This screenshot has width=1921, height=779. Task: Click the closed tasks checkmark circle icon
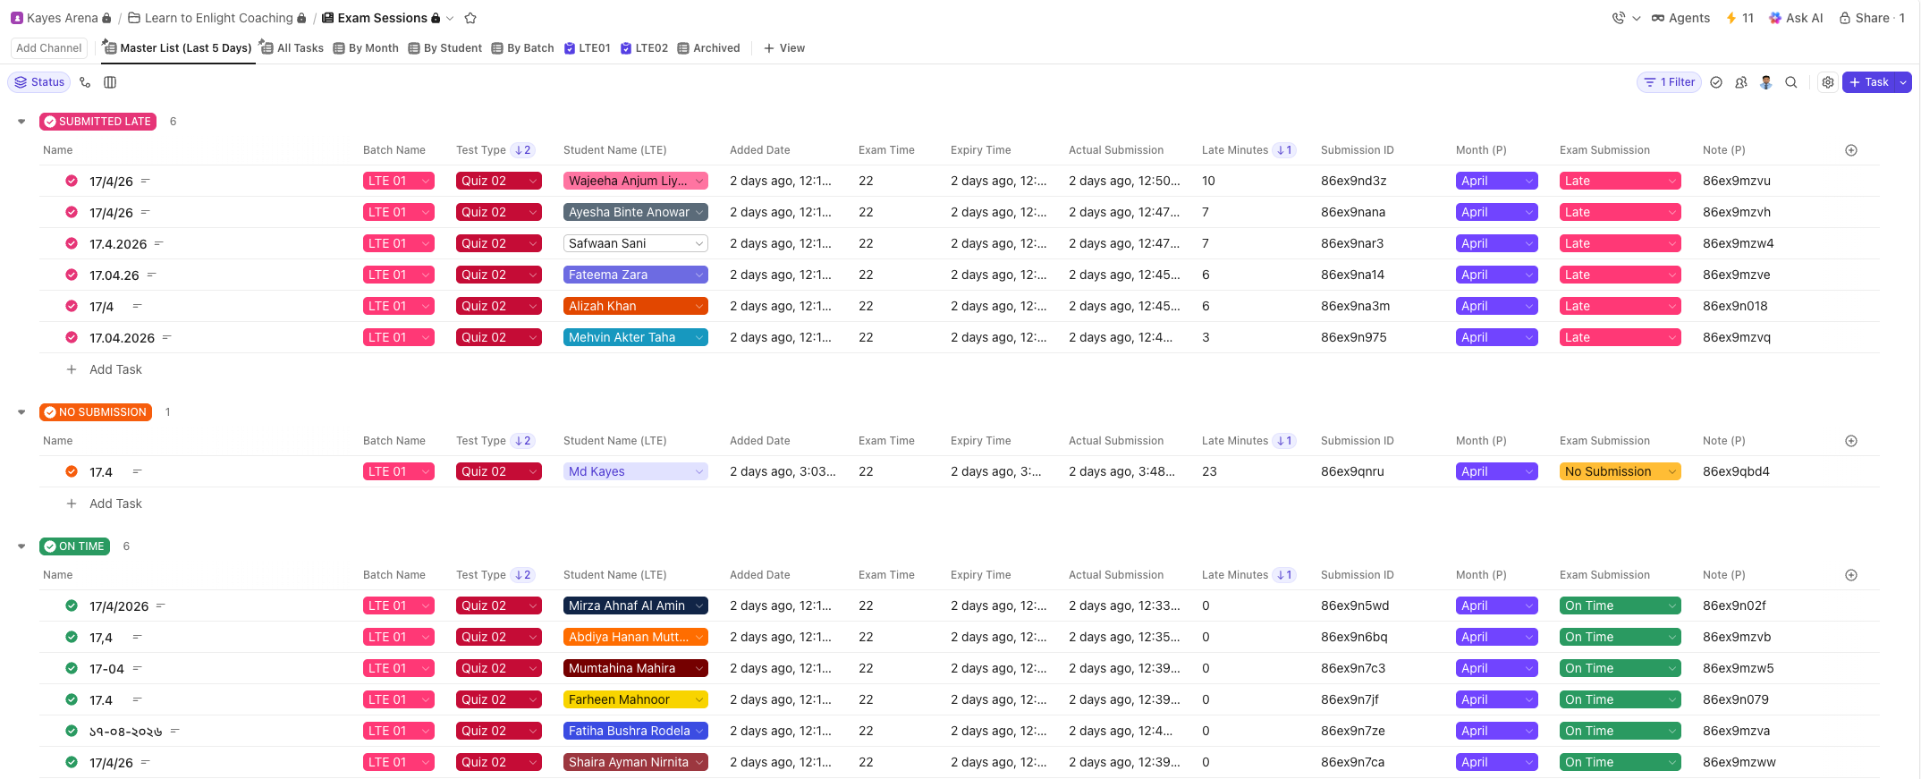(x=1716, y=82)
